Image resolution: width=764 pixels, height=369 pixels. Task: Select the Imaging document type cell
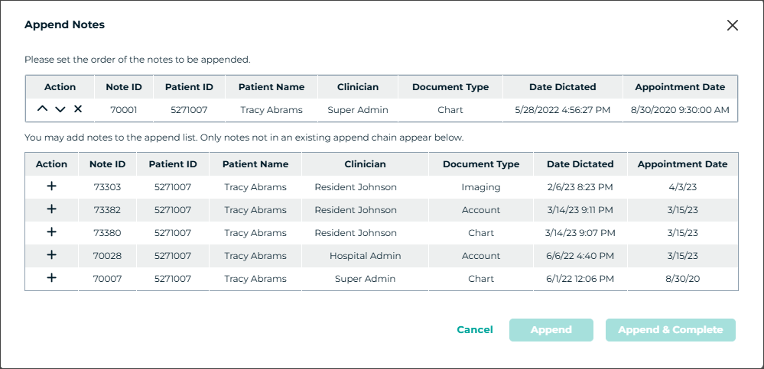pos(480,186)
